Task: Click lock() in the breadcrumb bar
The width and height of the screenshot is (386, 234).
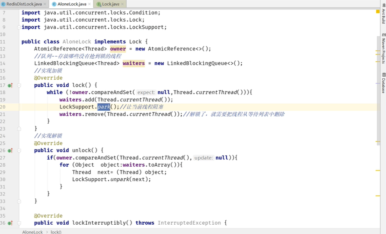Action: (x=56, y=232)
